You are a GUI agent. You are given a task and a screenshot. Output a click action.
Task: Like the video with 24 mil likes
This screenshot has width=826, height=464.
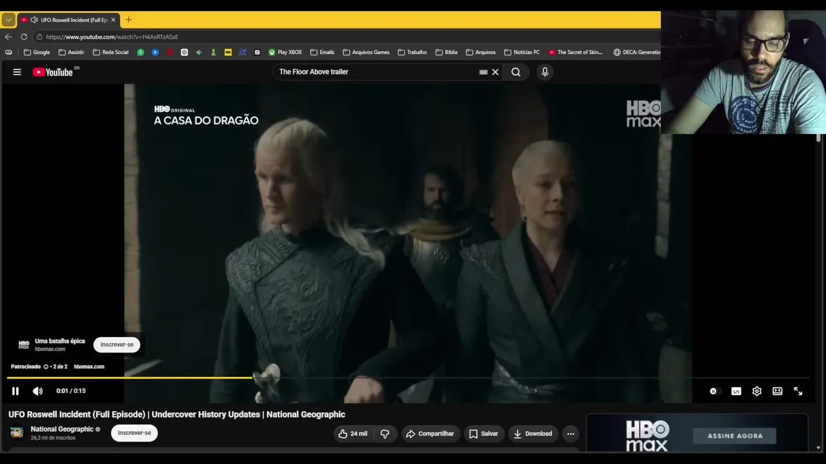pos(352,434)
